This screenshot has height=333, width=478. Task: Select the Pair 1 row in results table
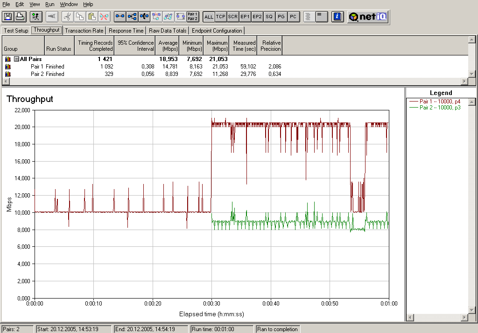pyautogui.click(x=37, y=67)
